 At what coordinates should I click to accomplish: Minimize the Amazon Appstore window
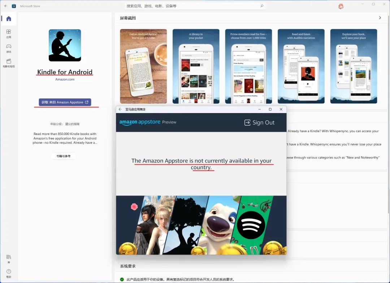tap(259, 109)
